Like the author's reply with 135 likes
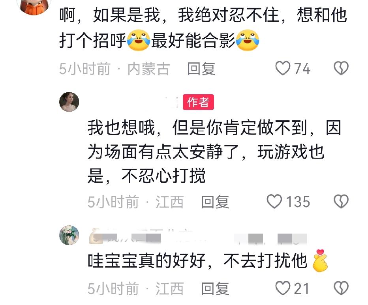The height and width of the screenshot is (305, 368). (x=274, y=202)
